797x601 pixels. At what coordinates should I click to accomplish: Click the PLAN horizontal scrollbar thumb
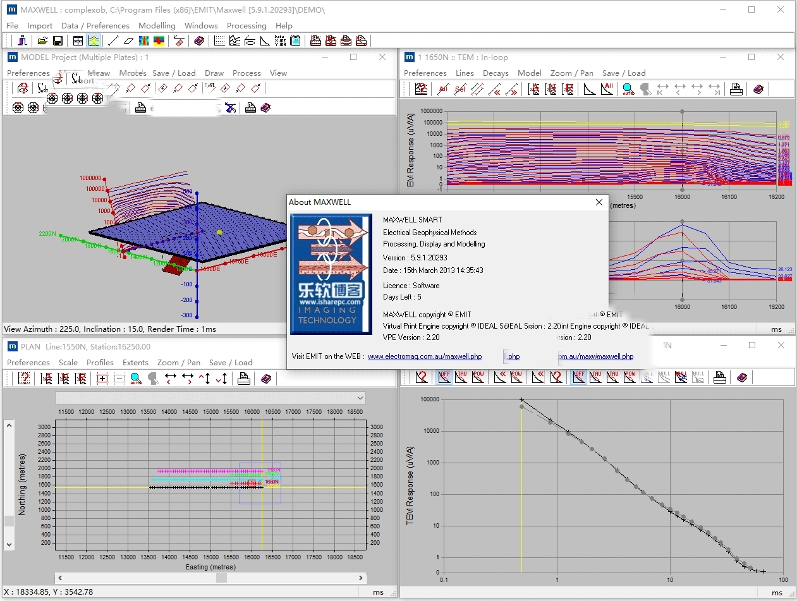pyautogui.click(x=221, y=578)
